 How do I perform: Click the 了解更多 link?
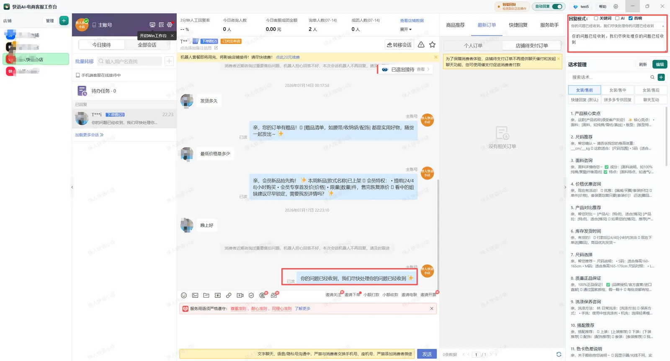[302, 309]
